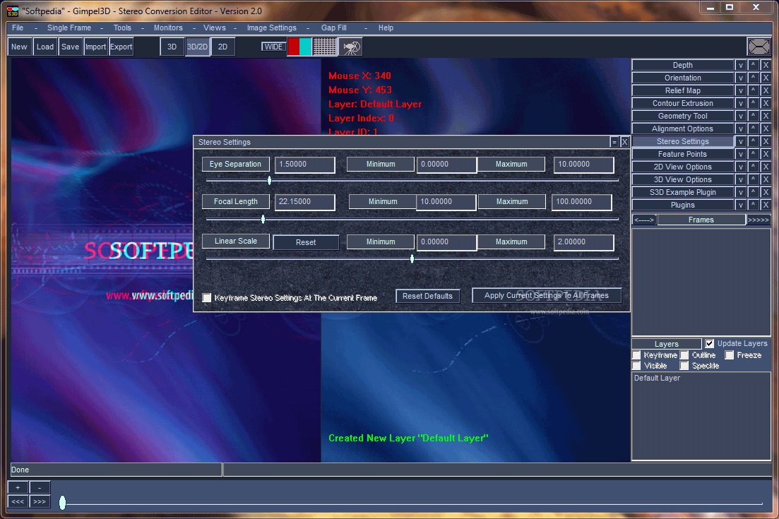This screenshot has height=519, width=779.
Task: Toggle the grid display toolbar icon
Action: click(x=324, y=47)
